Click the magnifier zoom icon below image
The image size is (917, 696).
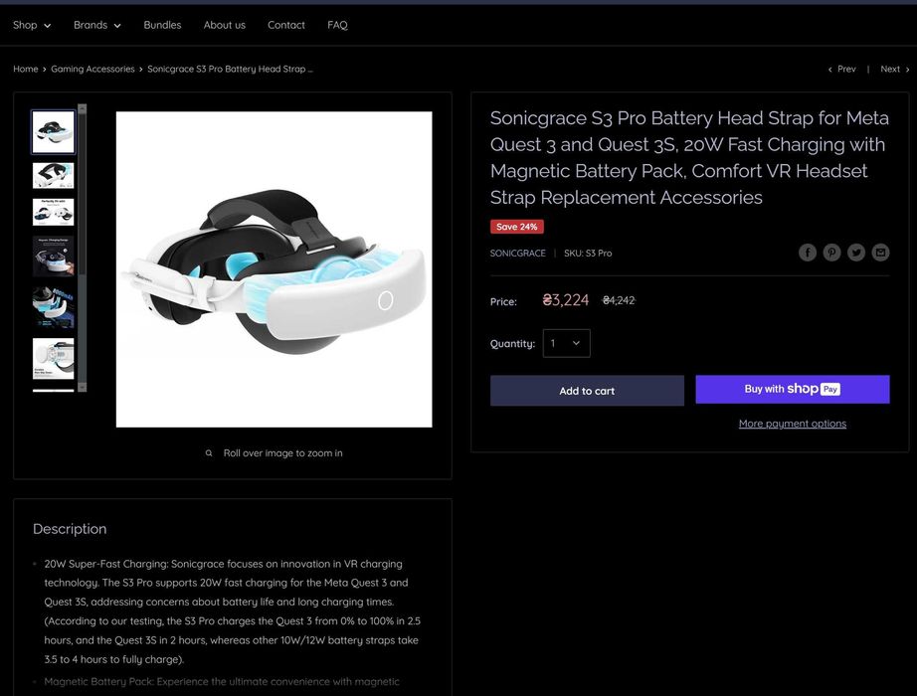click(x=209, y=453)
